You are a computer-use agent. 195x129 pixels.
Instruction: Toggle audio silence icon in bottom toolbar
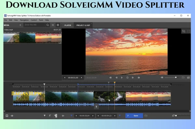63,116
